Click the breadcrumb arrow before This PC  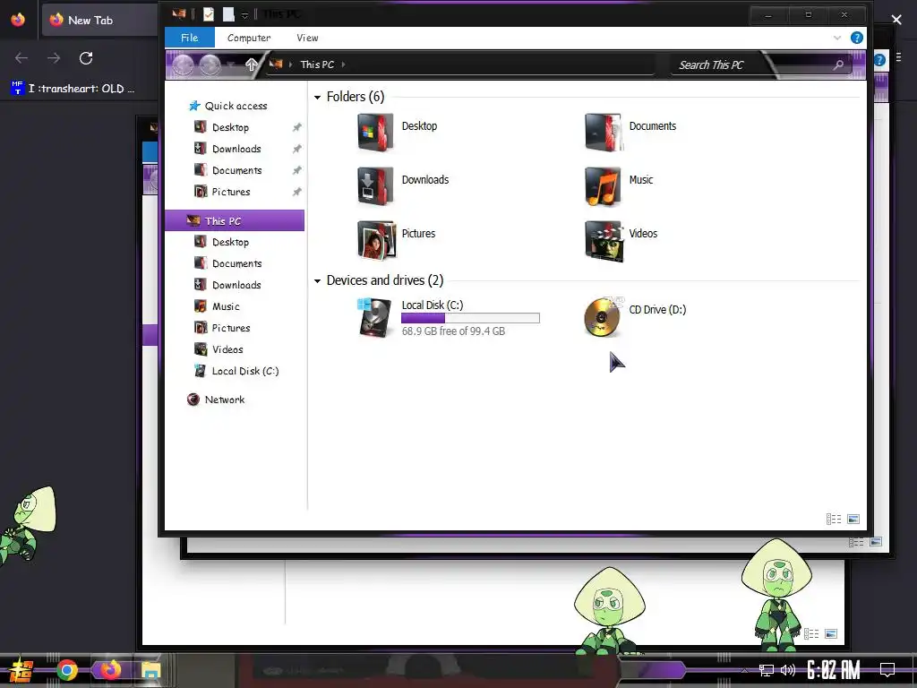click(291, 64)
